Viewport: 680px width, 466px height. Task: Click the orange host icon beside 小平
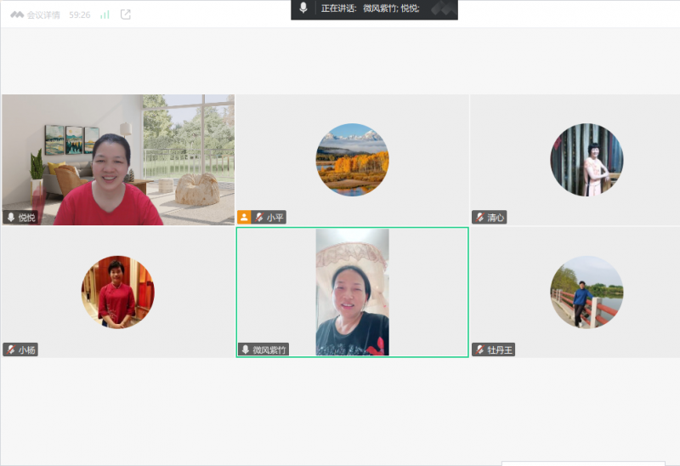(244, 218)
